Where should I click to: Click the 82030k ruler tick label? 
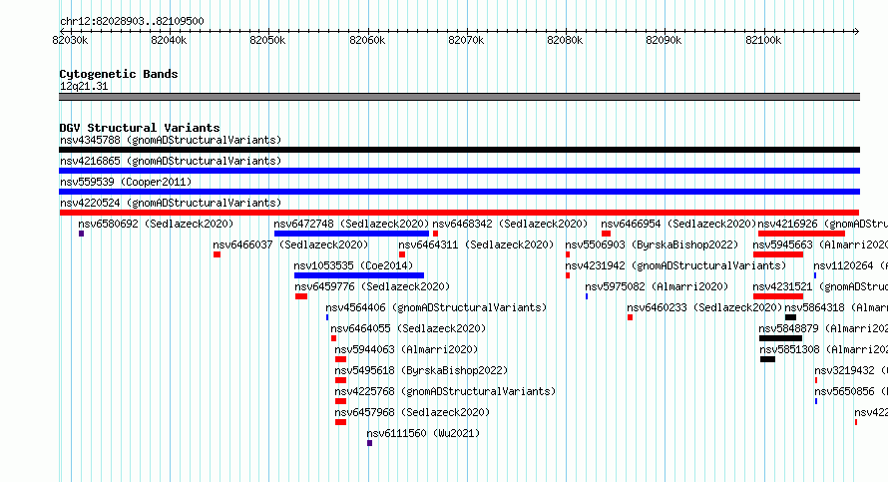pyautogui.click(x=70, y=40)
